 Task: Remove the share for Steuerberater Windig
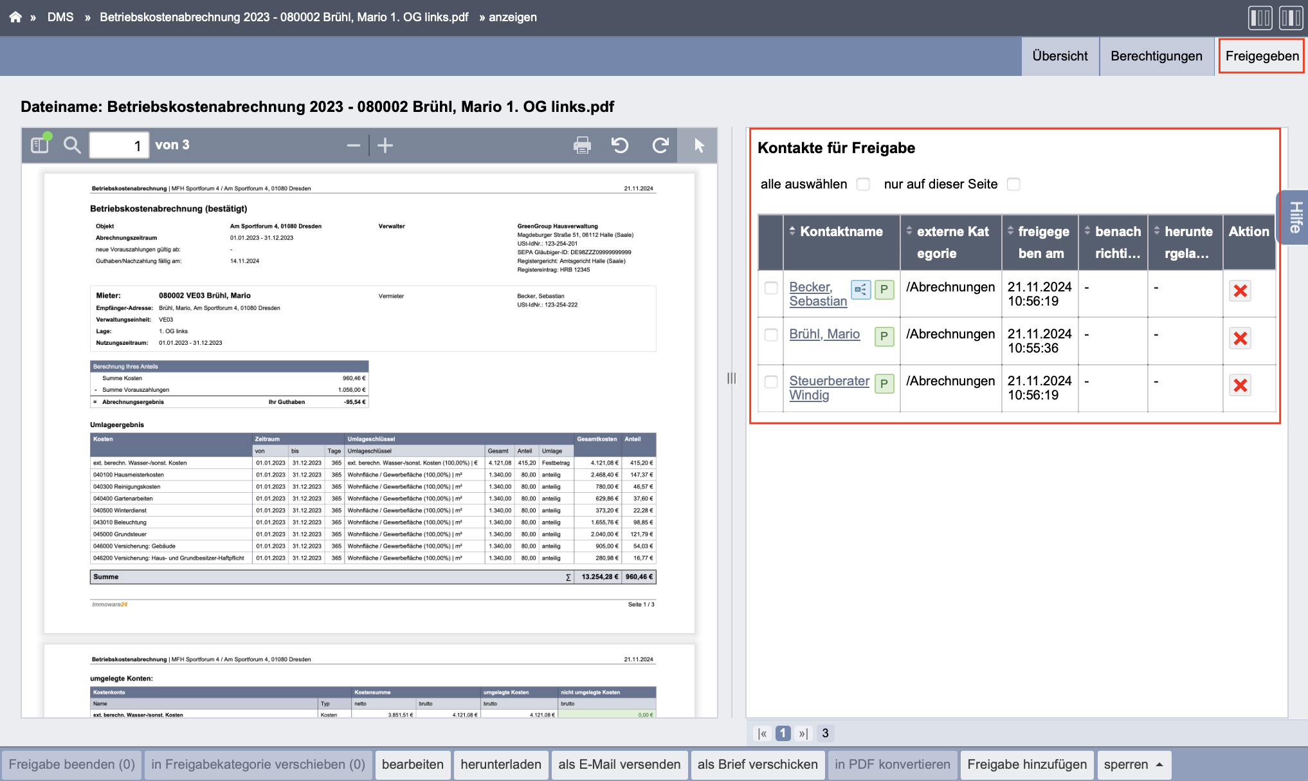coord(1240,385)
